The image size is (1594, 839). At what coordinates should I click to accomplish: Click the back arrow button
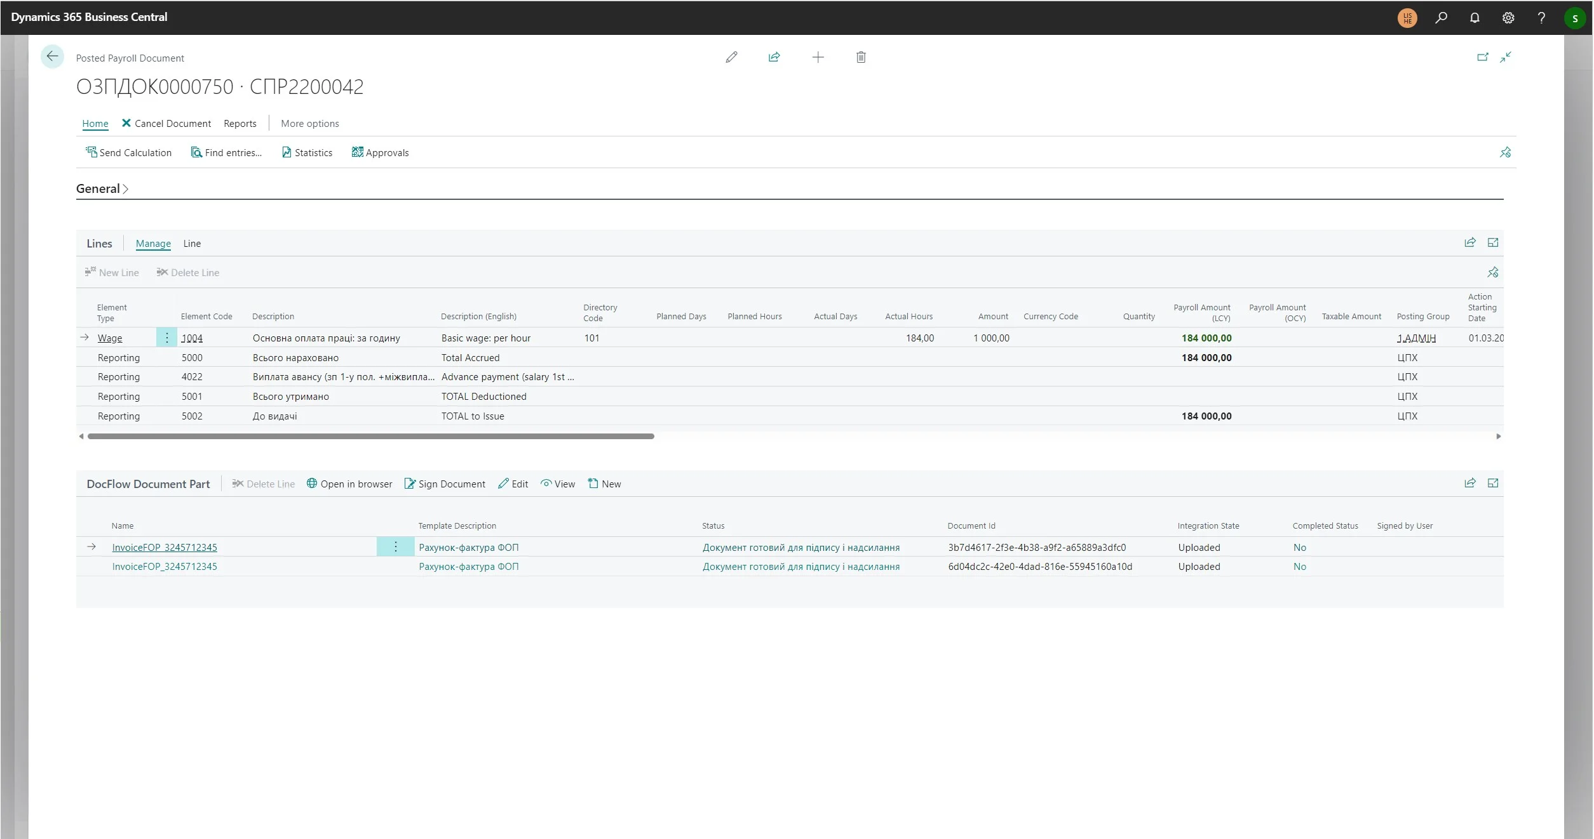click(52, 56)
